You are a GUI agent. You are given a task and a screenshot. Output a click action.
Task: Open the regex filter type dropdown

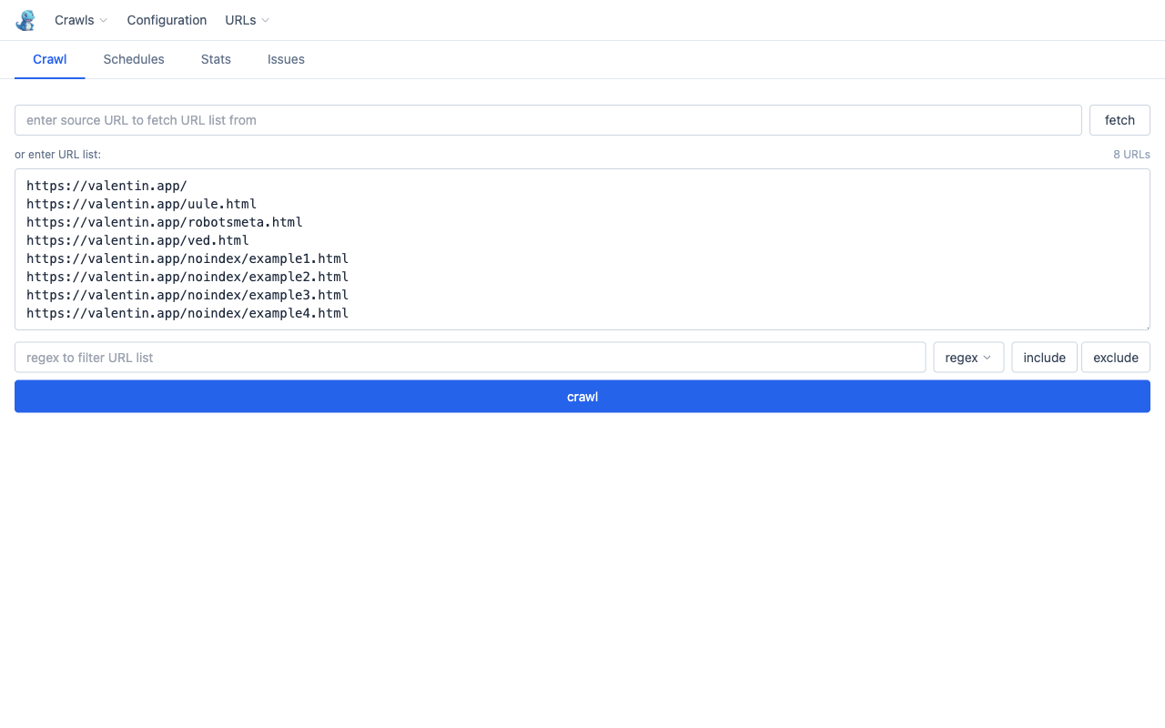pos(968,358)
